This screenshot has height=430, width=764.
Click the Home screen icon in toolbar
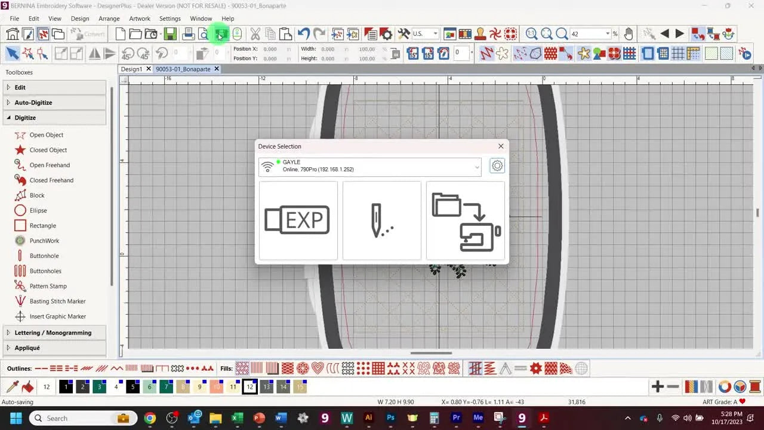[x=12, y=34]
